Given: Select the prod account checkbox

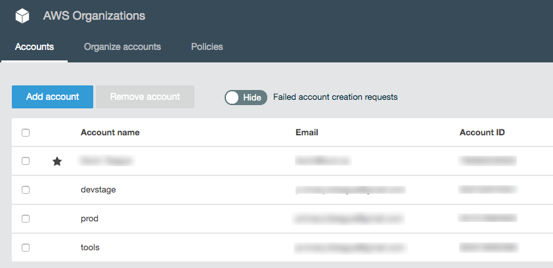Looking at the screenshot, I should point(26,219).
